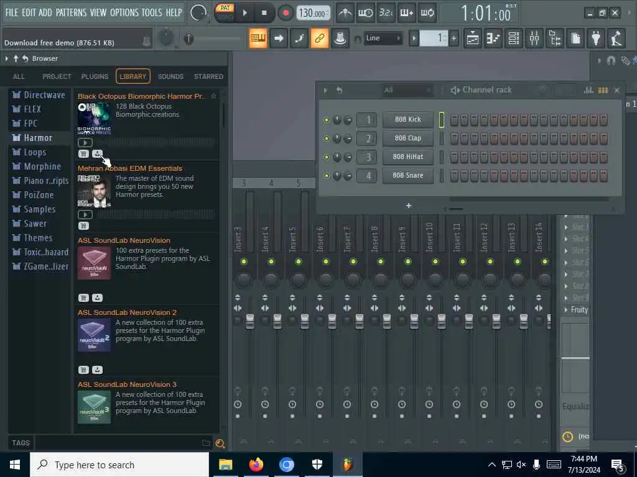Toggle mute LED on Insert 5 mixer track
The height and width of the screenshot is (477, 637).
(299, 261)
